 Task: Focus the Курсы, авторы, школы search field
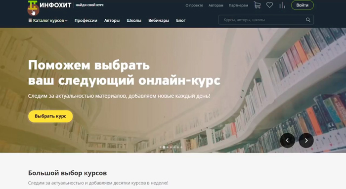(x=266, y=20)
